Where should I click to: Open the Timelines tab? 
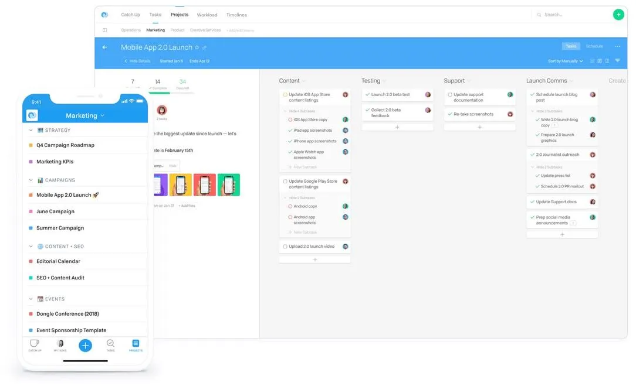click(x=236, y=15)
